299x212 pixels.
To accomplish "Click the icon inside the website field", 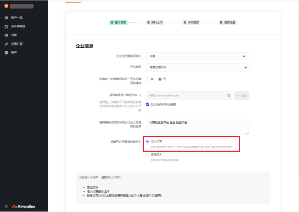I will 229,95.
